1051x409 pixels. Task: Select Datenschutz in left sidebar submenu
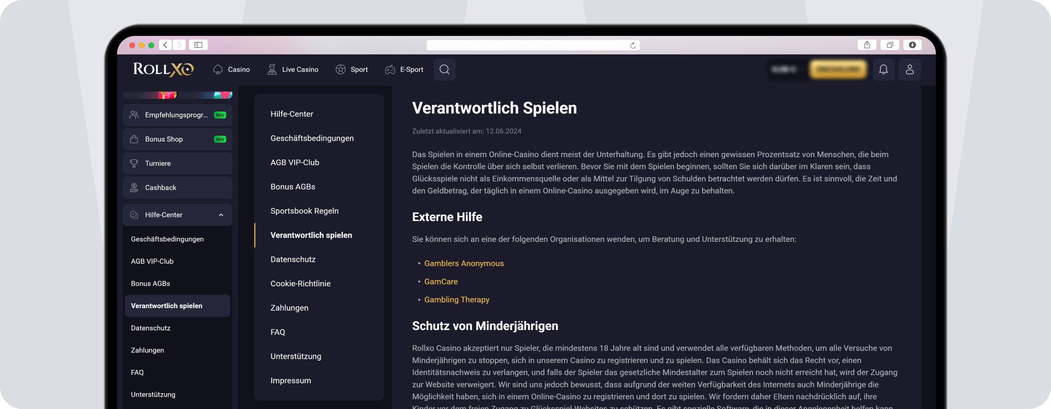pyautogui.click(x=150, y=328)
